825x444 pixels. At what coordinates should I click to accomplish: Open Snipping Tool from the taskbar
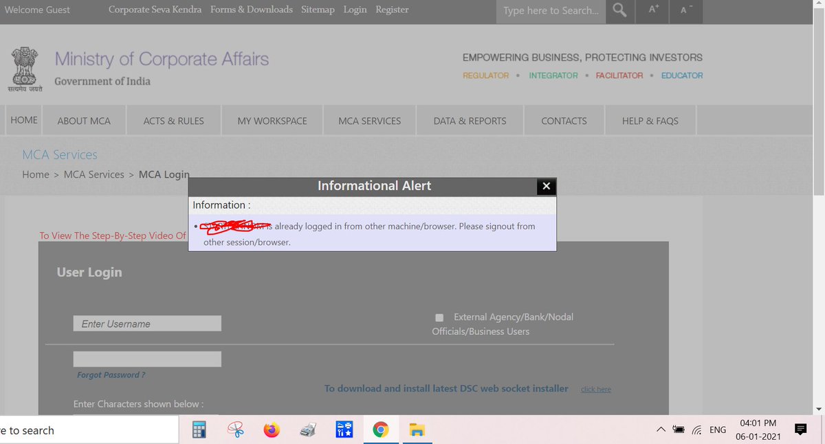(x=236, y=430)
